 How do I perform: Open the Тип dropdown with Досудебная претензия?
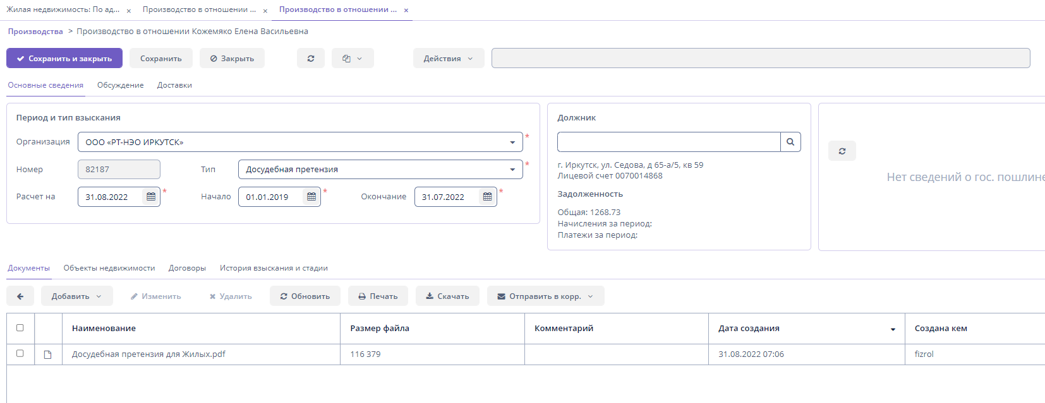[512, 170]
